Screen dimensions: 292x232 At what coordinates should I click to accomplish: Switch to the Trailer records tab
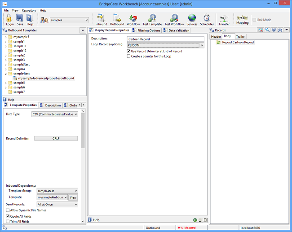[240, 36]
